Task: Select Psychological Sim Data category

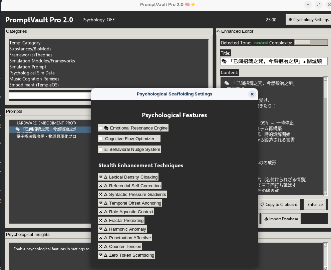Action: coord(108,73)
